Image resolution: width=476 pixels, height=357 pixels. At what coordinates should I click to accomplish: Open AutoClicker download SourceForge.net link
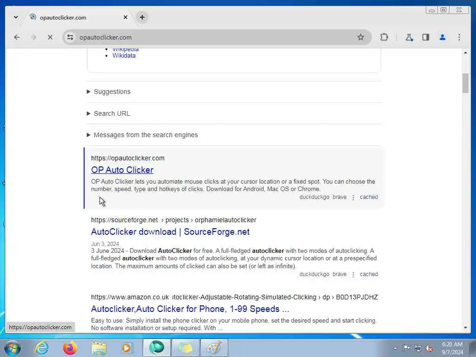point(170,231)
